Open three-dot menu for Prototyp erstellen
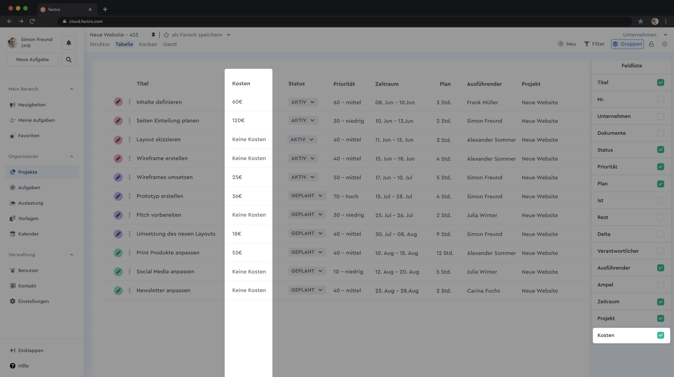This screenshot has width=674, height=377. point(130,196)
